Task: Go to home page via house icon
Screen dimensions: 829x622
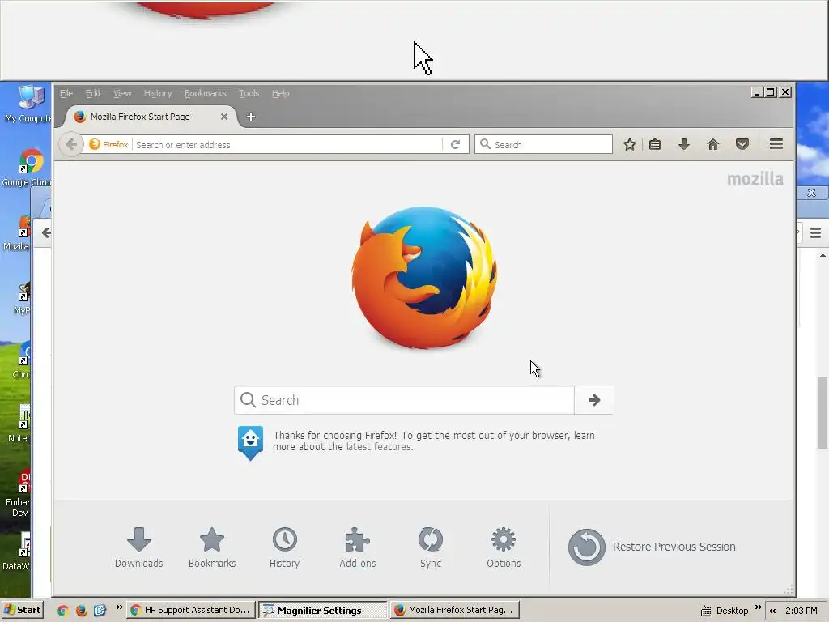Action: [712, 144]
